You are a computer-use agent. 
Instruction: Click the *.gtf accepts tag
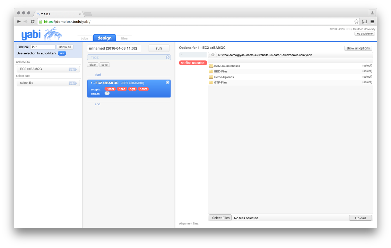pos(133,89)
